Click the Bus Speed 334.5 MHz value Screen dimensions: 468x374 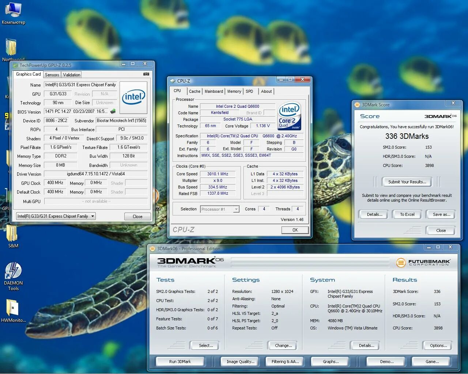[x=218, y=187]
